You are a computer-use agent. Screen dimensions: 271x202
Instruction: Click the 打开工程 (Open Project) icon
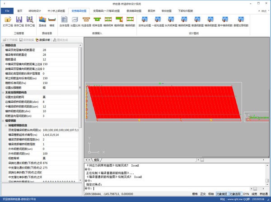8,20
